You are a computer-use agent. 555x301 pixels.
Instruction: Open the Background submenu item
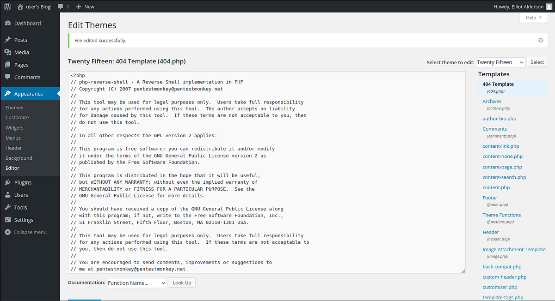[x=19, y=158]
